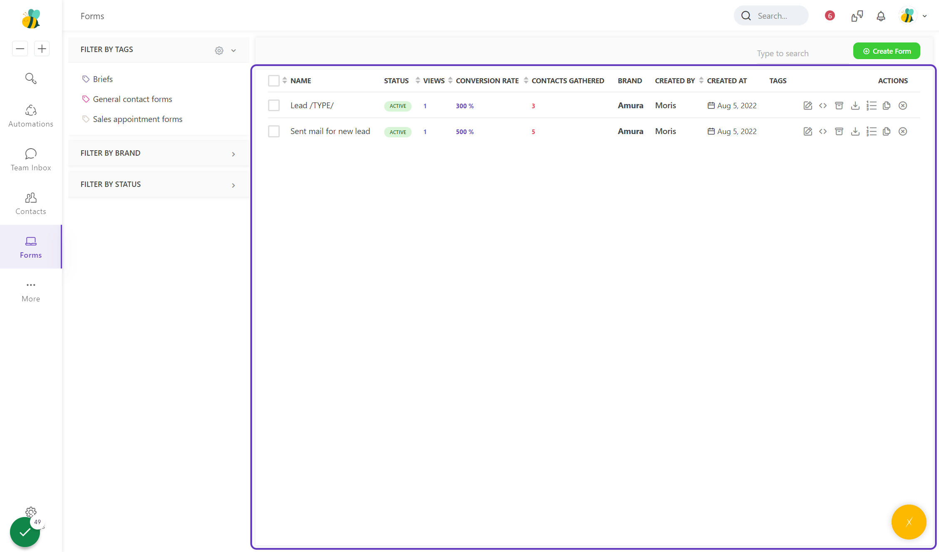
Task: Click the Type to search field
Action: click(x=802, y=54)
